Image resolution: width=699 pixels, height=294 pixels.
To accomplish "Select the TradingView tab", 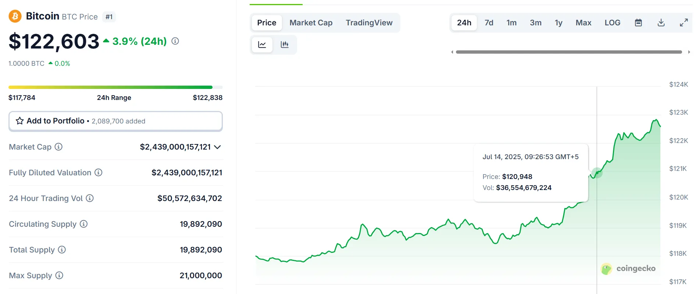I will click(369, 23).
